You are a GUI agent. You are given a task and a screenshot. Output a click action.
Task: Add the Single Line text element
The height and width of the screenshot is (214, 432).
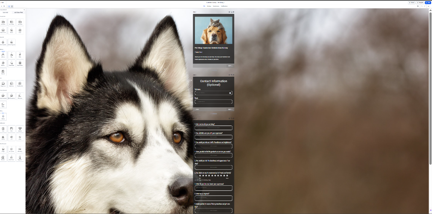(3, 84)
